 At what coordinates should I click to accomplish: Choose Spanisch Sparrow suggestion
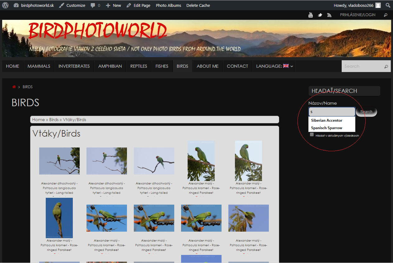pyautogui.click(x=327, y=128)
